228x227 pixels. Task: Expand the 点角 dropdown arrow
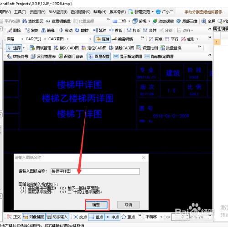point(197,39)
